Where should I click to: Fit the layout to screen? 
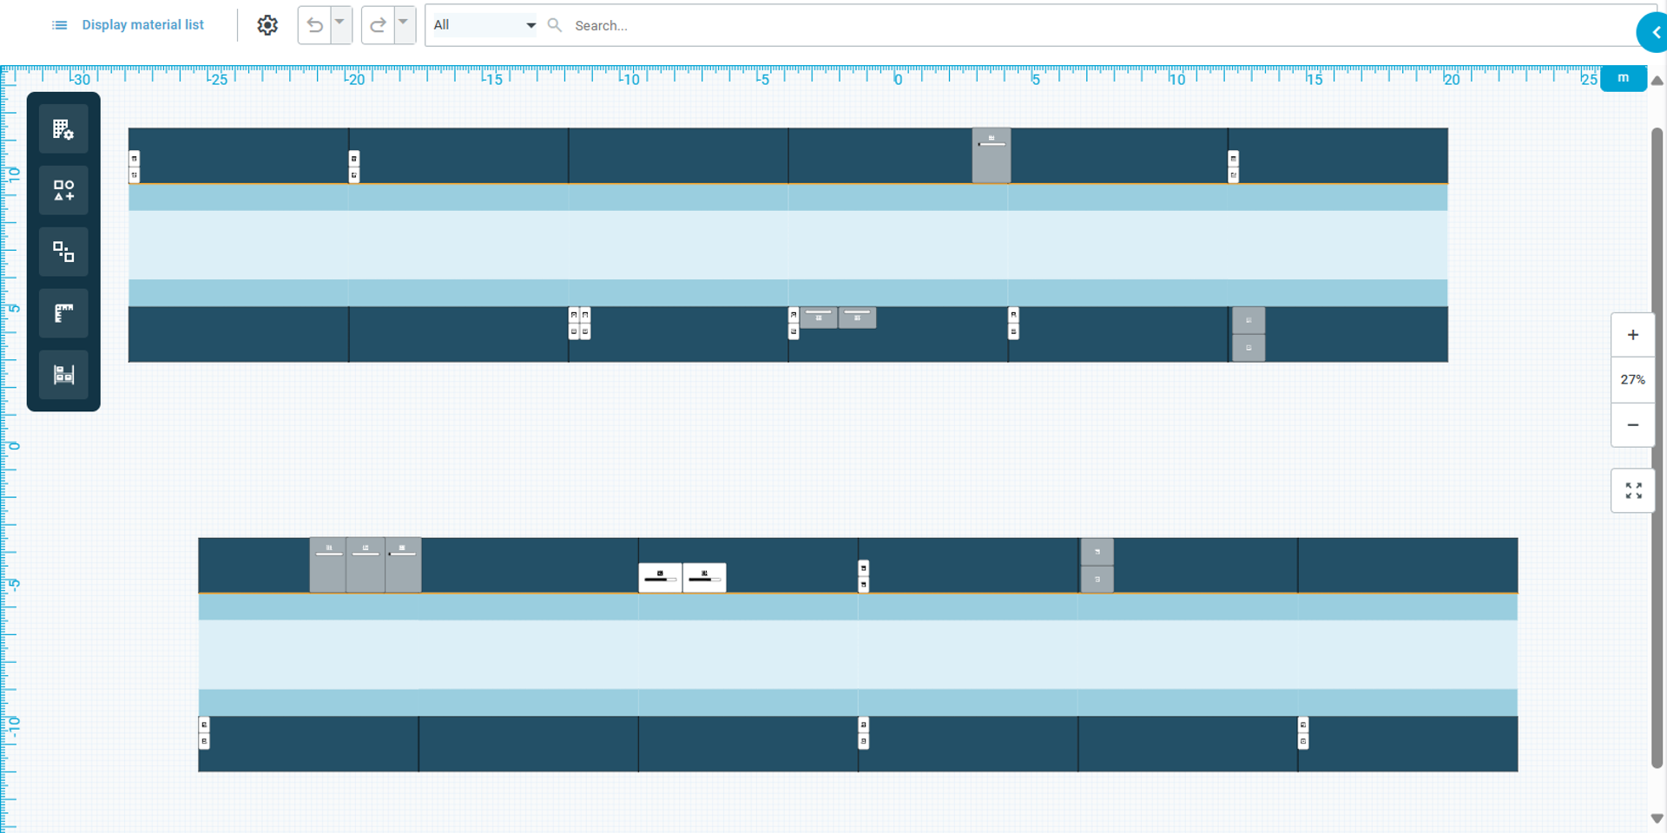1633,491
